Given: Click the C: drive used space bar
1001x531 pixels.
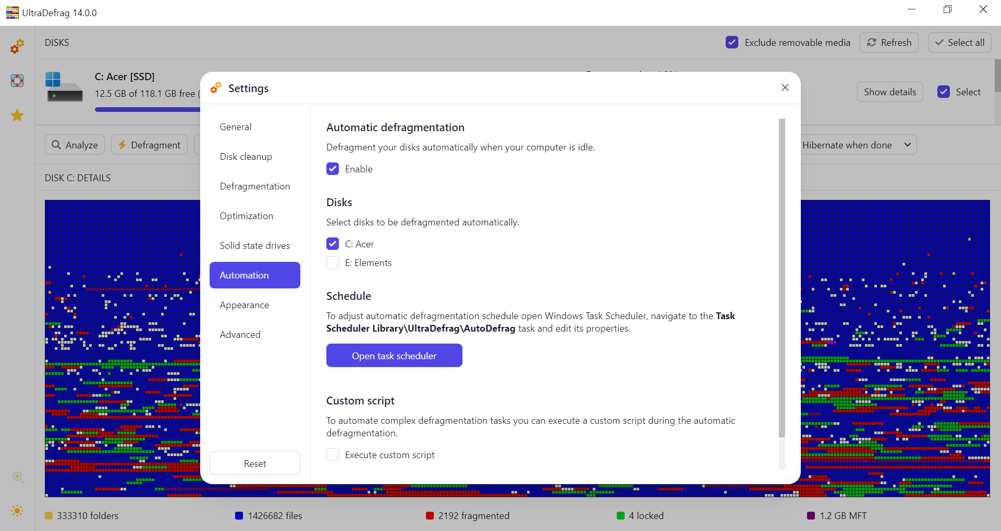Looking at the screenshot, I should (x=148, y=109).
